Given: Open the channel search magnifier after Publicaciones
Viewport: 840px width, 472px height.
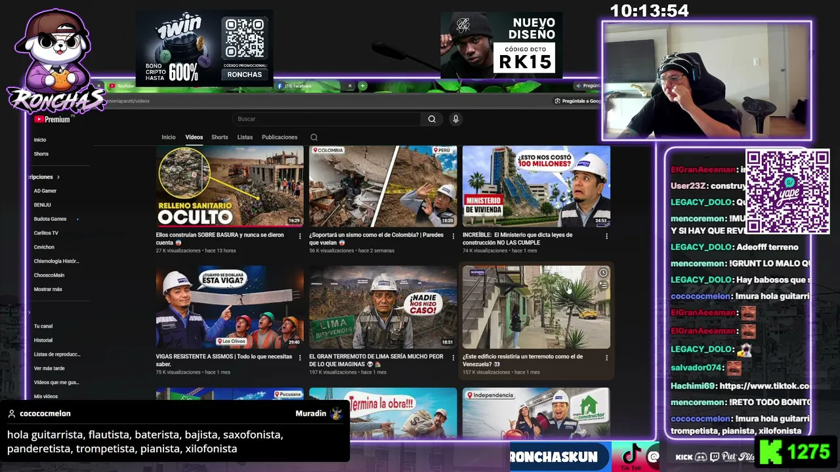Looking at the screenshot, I should (x=314, y=137).
